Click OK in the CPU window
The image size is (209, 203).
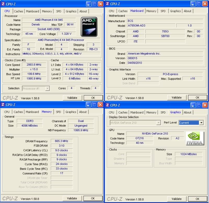[93, 98]
